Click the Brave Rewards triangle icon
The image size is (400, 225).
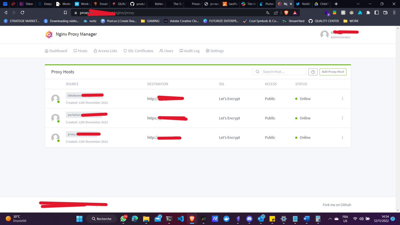[295, 13]
